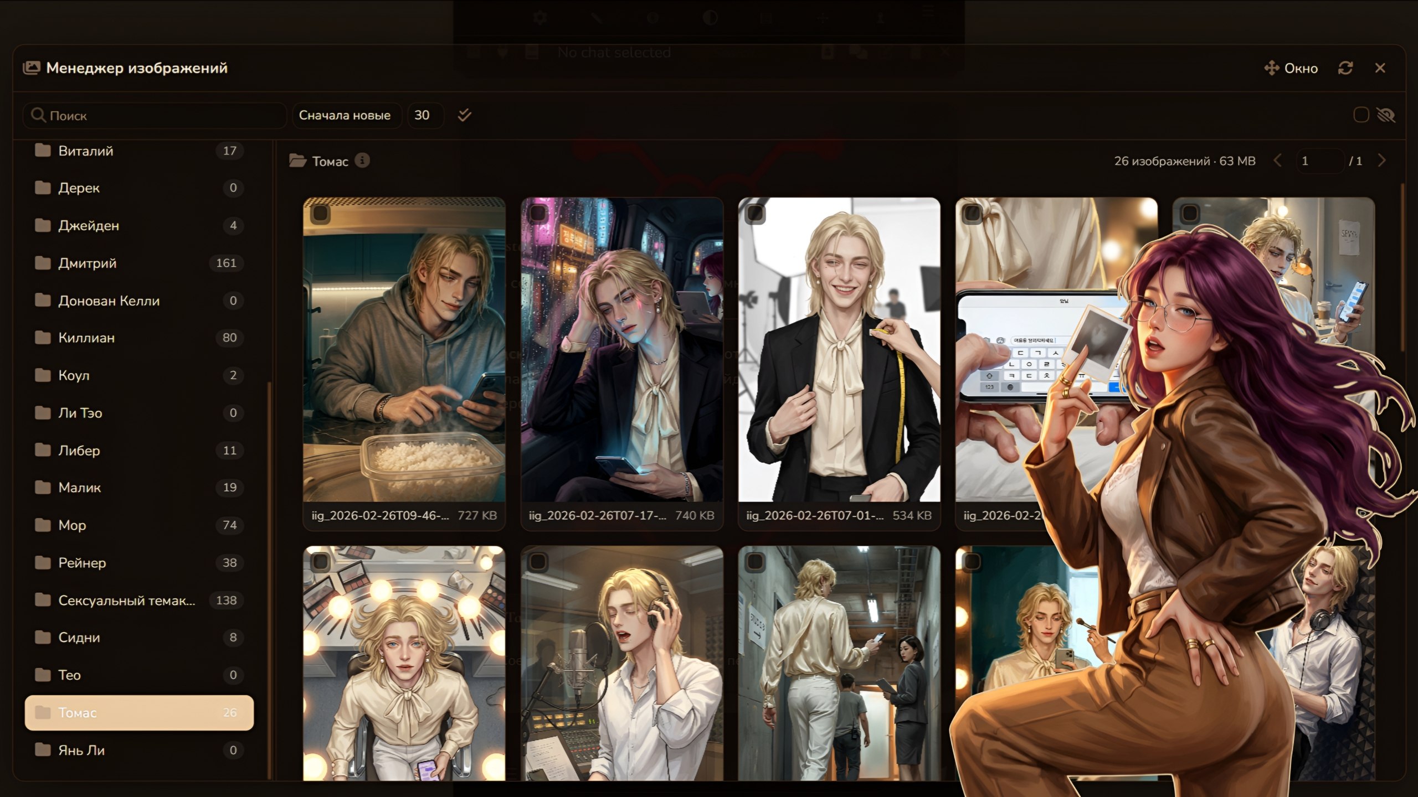Show info for the Томас folder
Viewport: 1418px width, 797px height.
(x=362, y=161)
